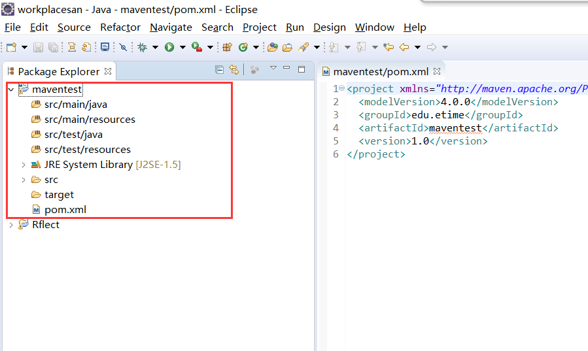Click the Save All toolbar icon

[53, 47]
